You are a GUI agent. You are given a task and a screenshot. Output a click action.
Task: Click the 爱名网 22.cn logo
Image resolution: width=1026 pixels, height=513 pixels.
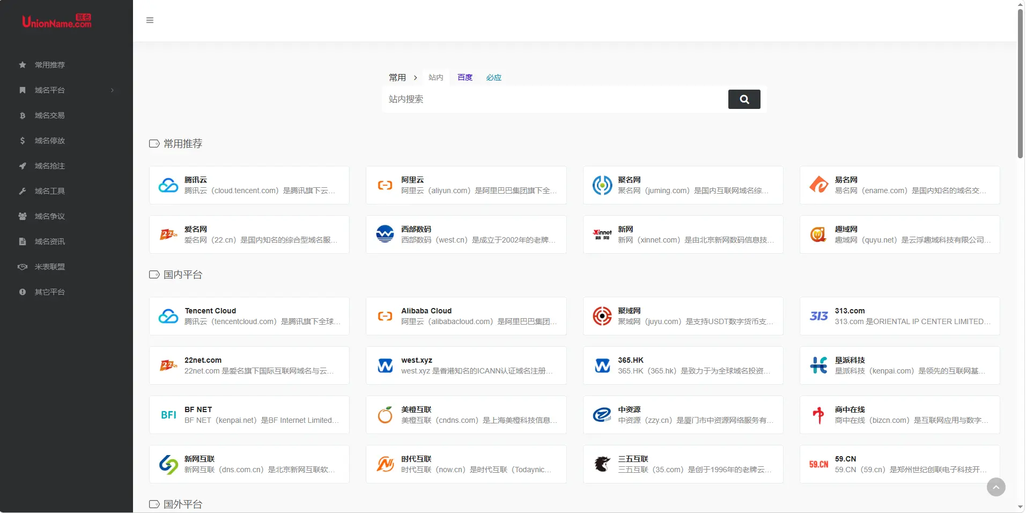click(168, 234)
